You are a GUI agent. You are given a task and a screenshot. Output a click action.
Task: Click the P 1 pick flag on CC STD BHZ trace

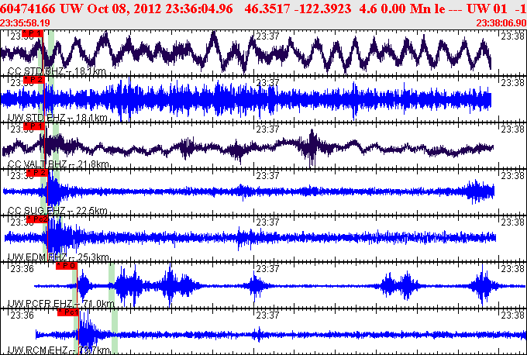tap(33, 33)
